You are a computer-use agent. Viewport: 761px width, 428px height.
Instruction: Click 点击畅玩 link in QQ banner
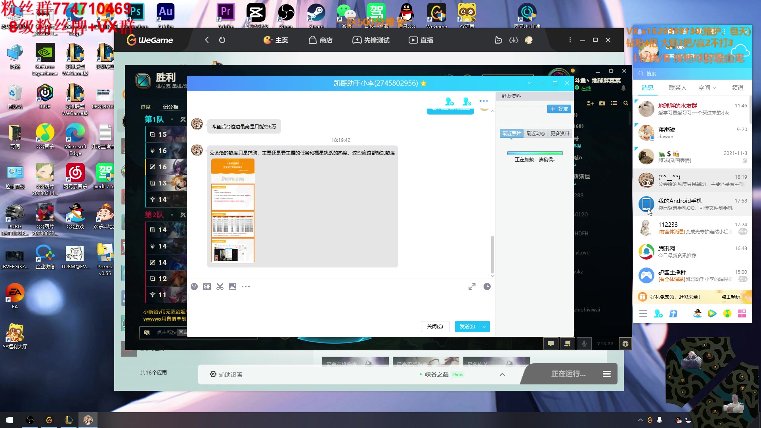tap(730, 297)
